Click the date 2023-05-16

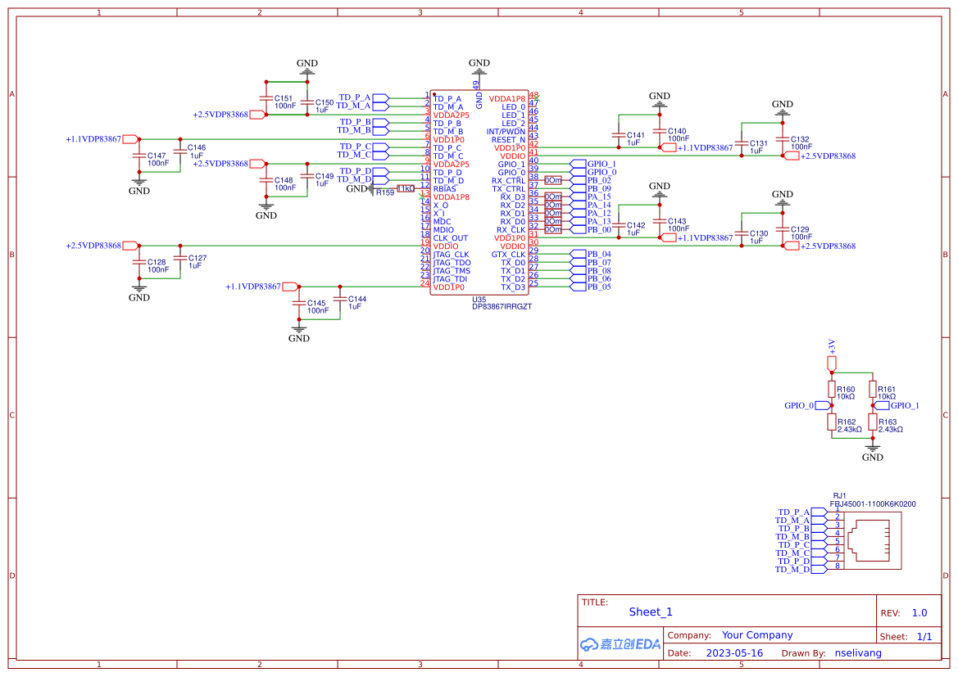(x=734, y=653)
